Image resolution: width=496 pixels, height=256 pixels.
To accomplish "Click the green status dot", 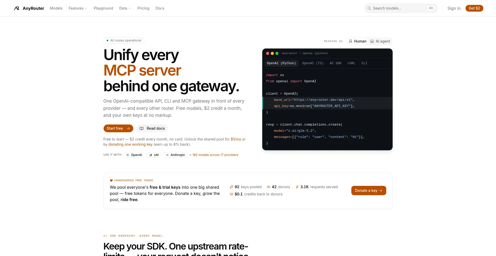I will 107,40.
